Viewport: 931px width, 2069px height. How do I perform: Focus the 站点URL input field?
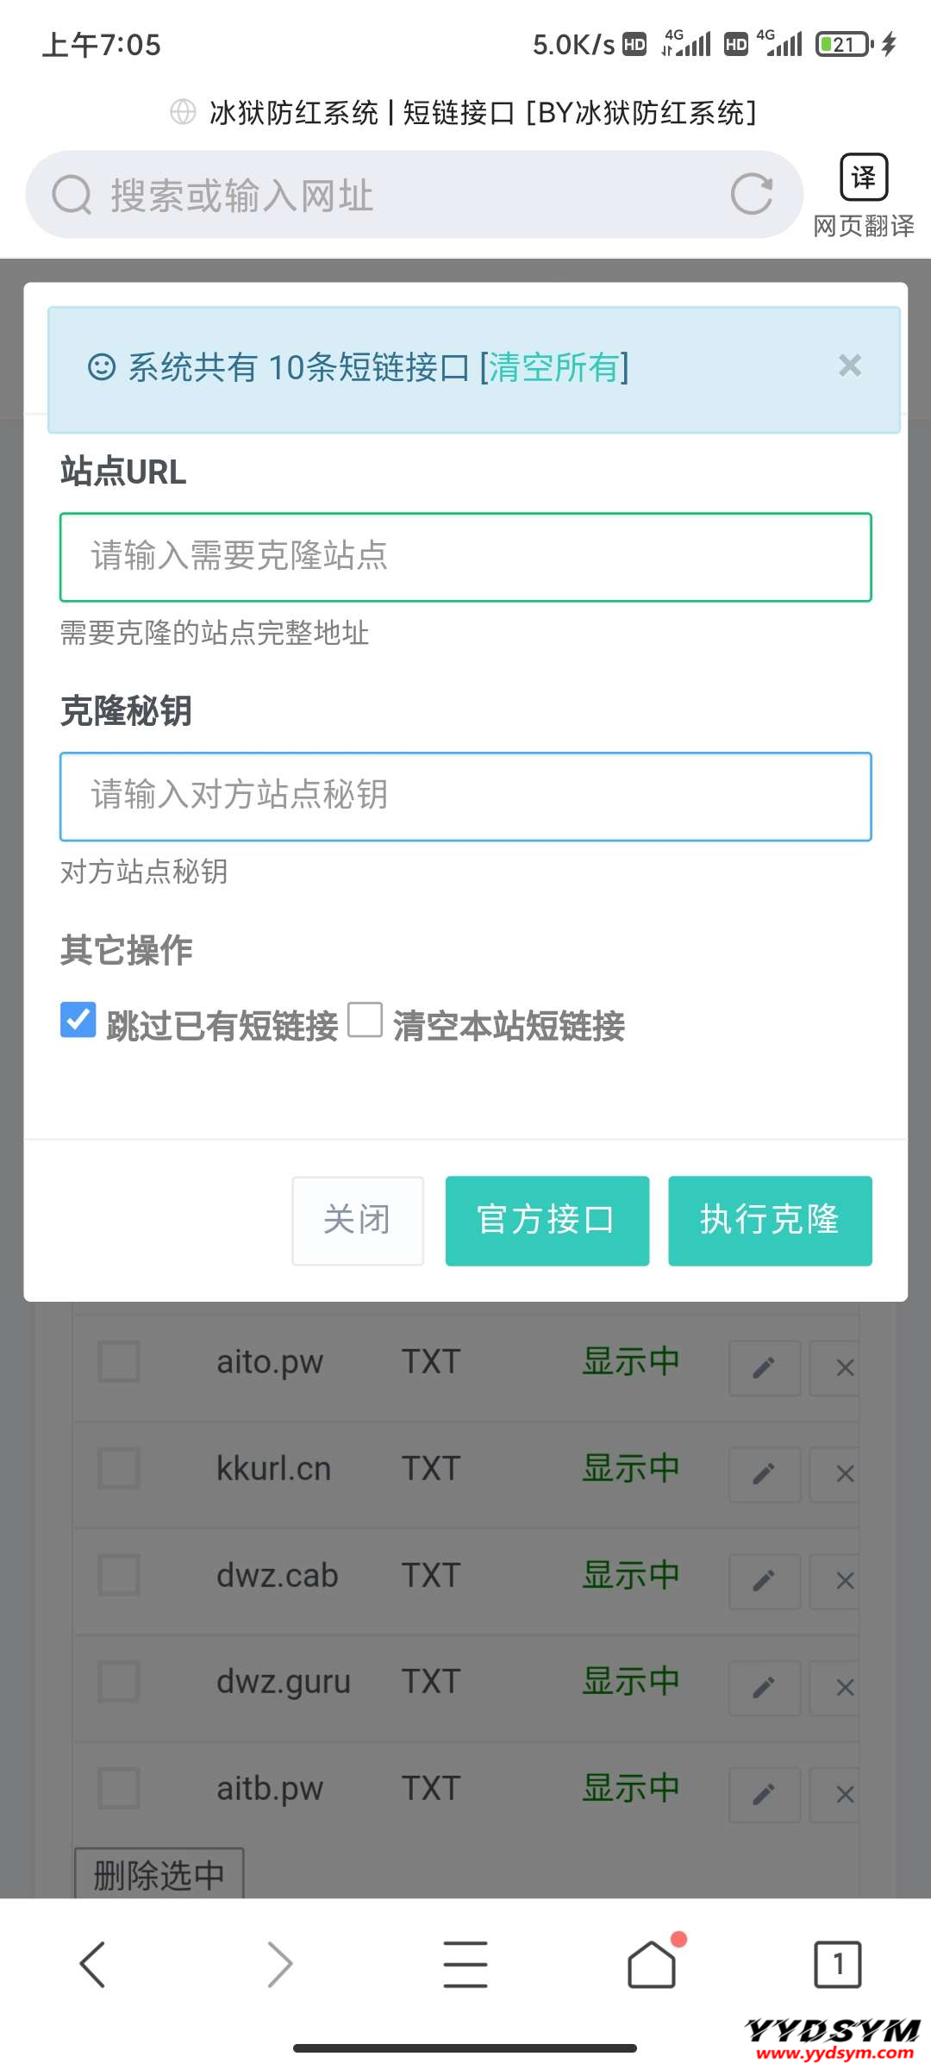(x=465, y=557)
